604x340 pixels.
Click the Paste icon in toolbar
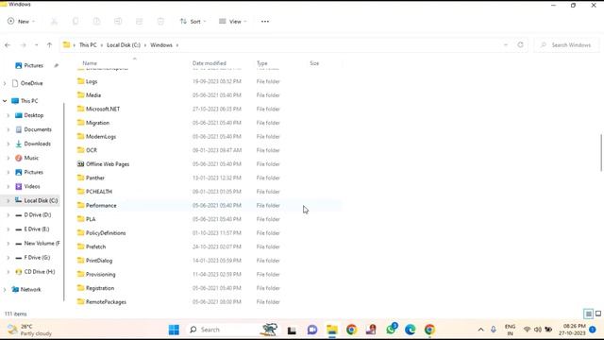(96, 22)
